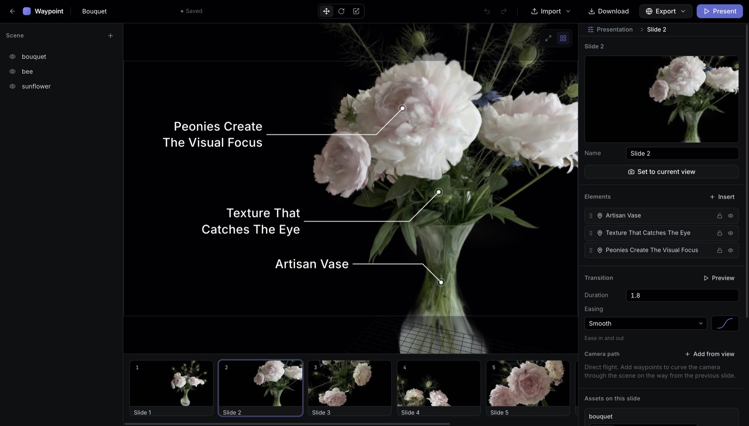The height and width of the screenshot is (426, 749).
Task: Open Slide 1 thumbnail
Action: tap(171, 388)
